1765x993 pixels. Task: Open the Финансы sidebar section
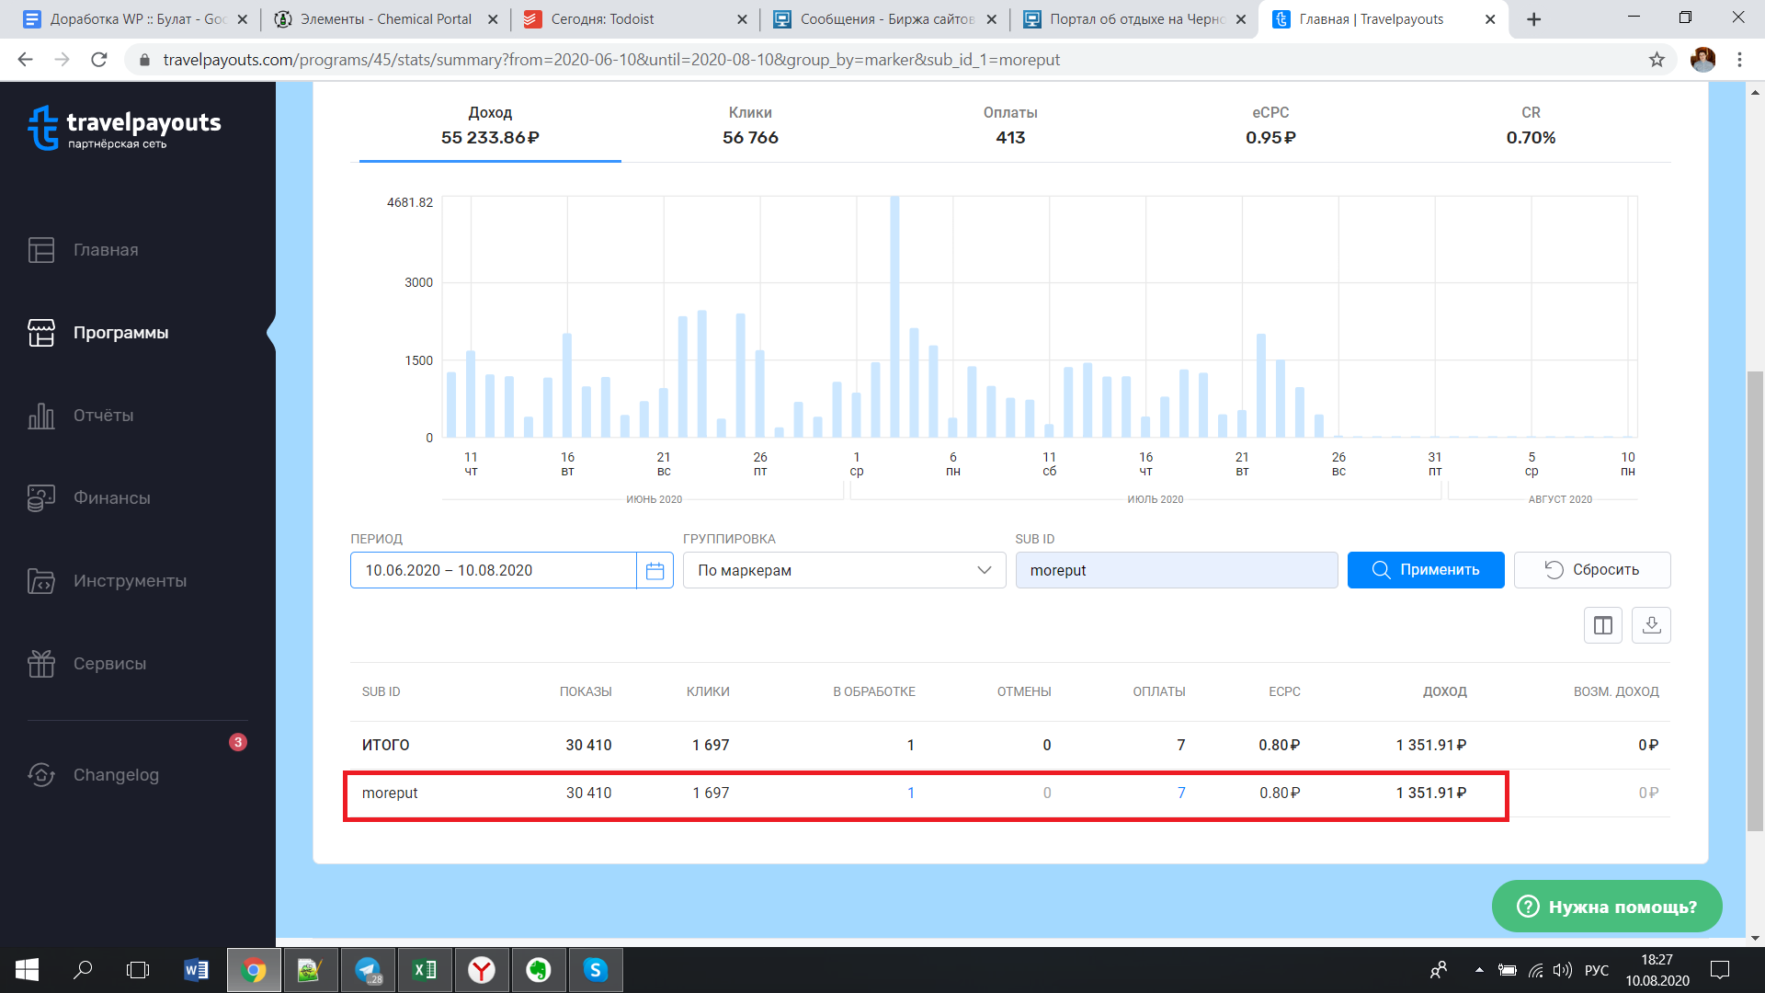pos(111,498)
